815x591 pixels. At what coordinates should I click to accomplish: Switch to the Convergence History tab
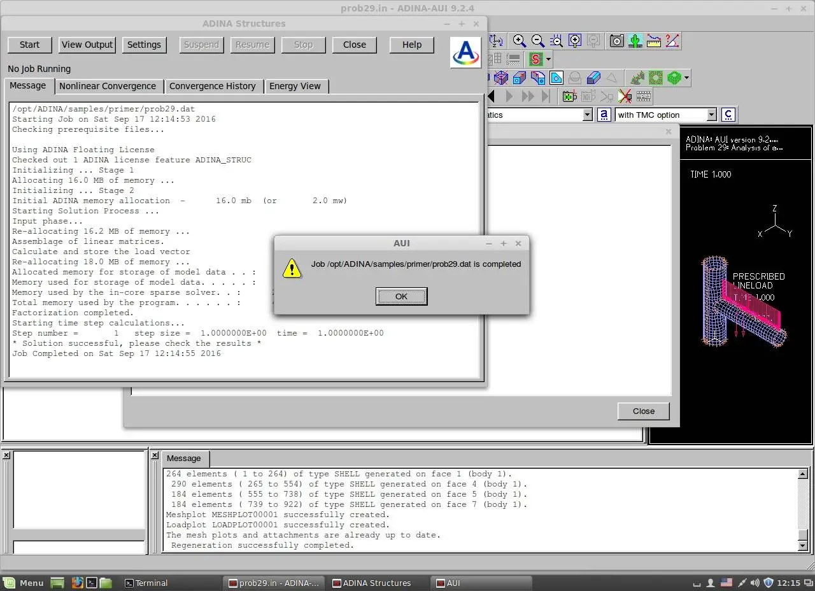click(x=213, y=86)
